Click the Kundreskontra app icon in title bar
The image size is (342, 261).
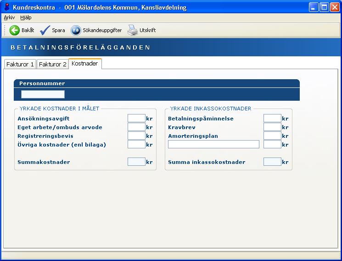pyautogui.click(x=7, y=7)
